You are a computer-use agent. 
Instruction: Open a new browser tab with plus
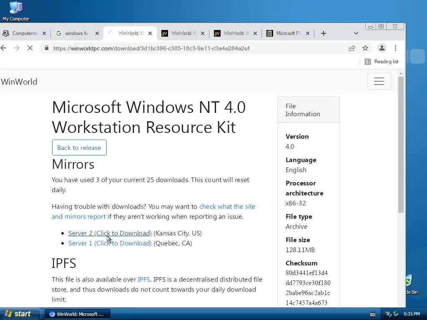(323, 33)
